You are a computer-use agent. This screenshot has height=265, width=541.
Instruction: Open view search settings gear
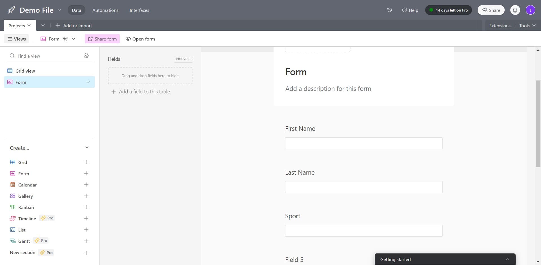pyautogui.click(x=86, y=55)
